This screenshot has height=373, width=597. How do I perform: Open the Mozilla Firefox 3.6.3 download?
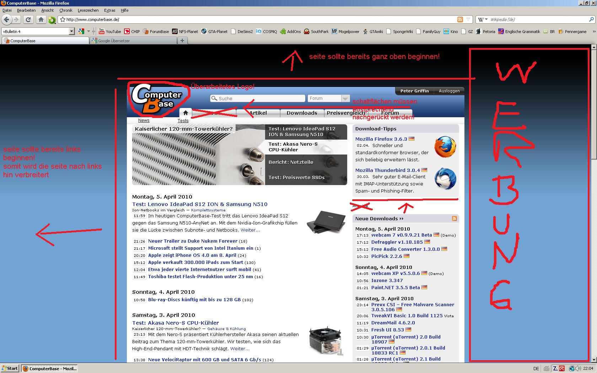[x=381, y=139]
